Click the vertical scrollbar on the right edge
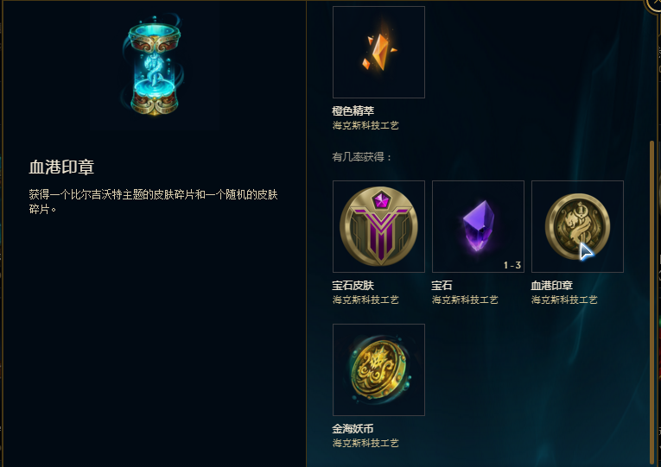661x467 pixels. 651,301
